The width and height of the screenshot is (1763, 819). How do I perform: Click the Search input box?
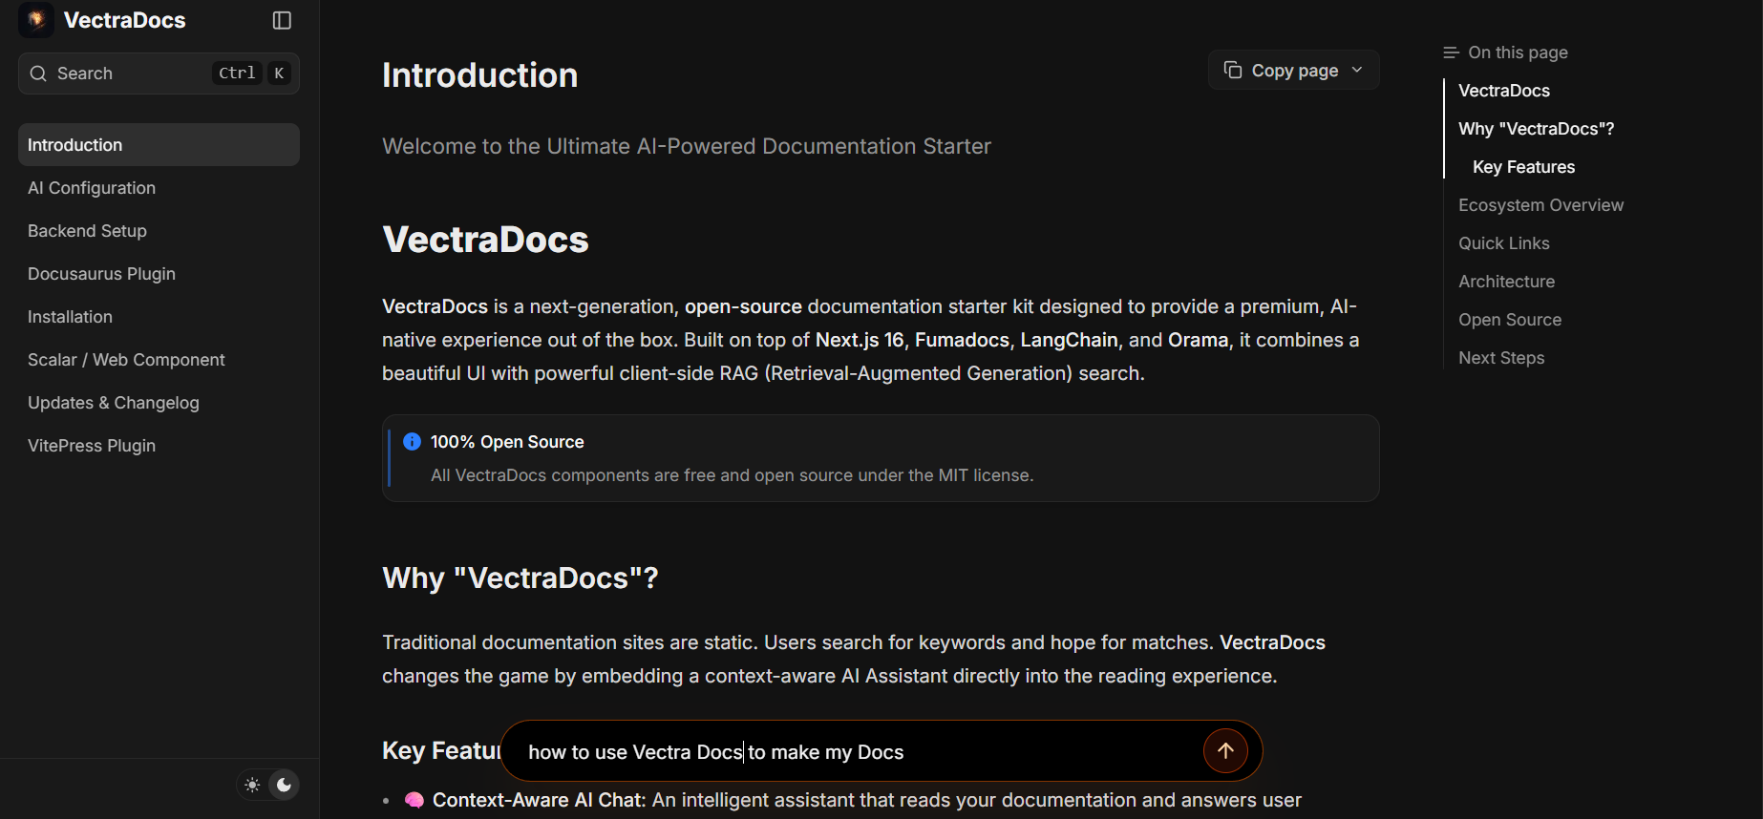point(159,73)
